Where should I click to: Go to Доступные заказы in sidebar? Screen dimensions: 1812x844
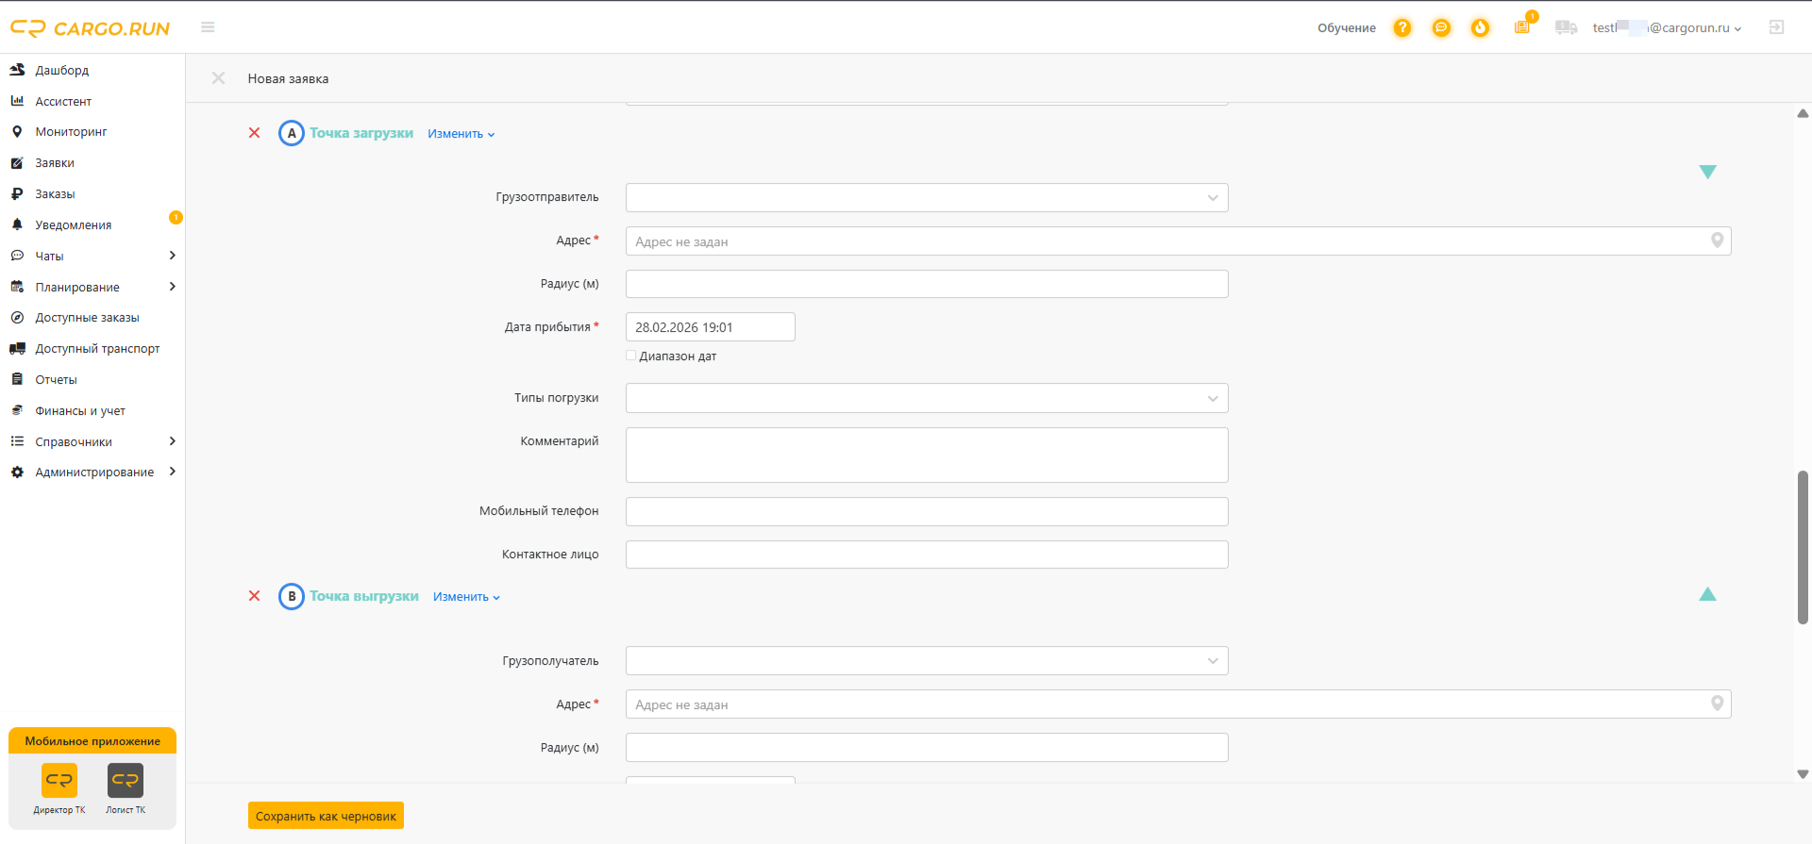click(87, 318)
